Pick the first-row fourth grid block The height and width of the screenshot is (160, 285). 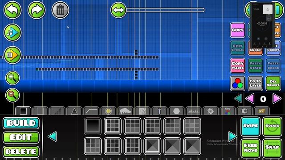152,126
